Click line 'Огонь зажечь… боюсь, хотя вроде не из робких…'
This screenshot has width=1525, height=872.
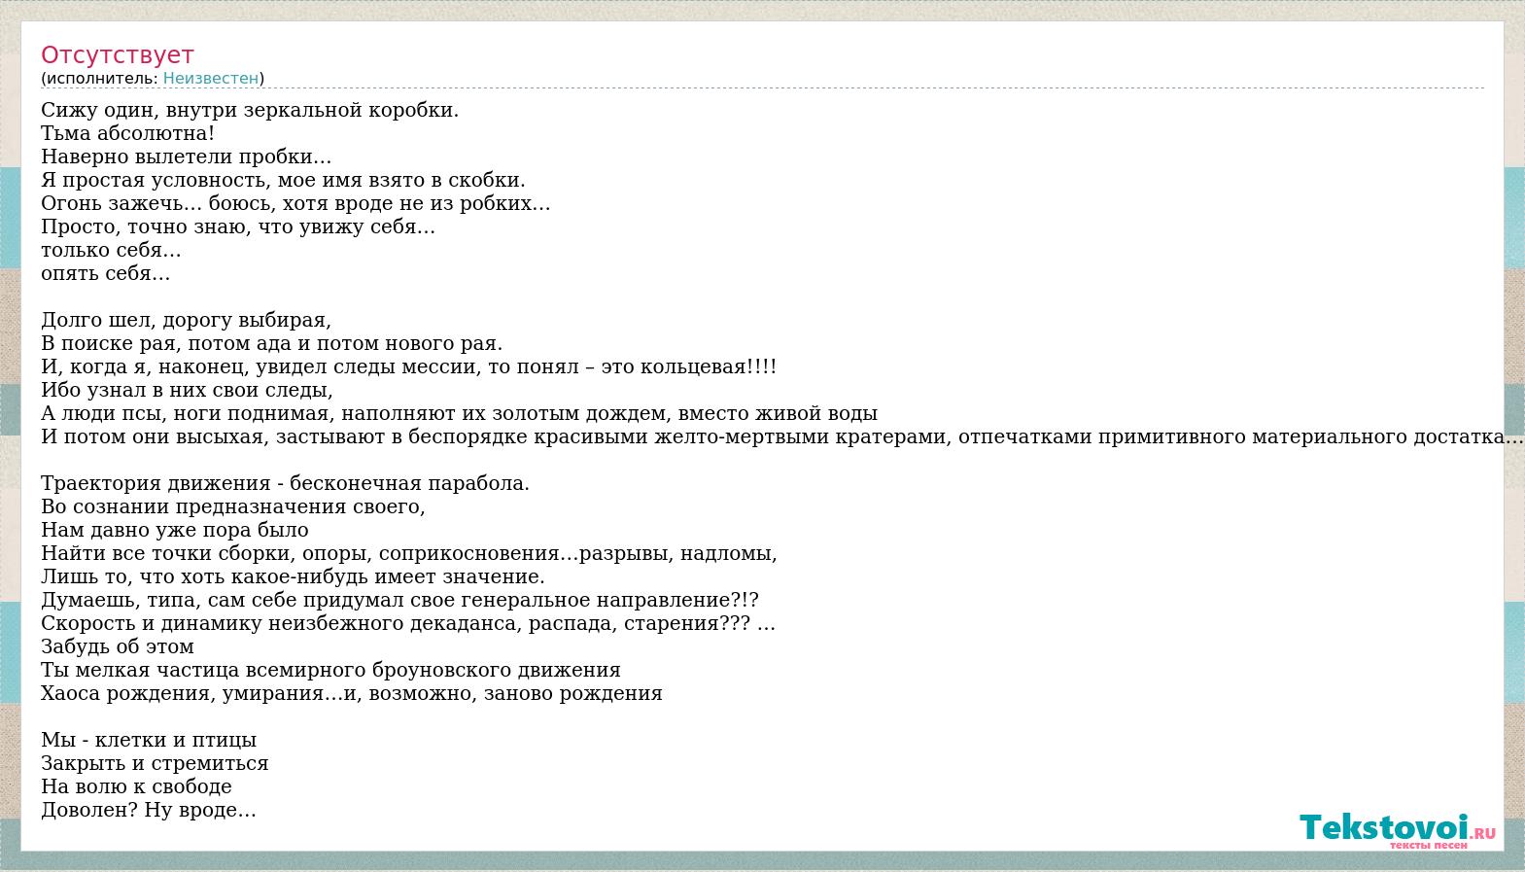point(295,203)
